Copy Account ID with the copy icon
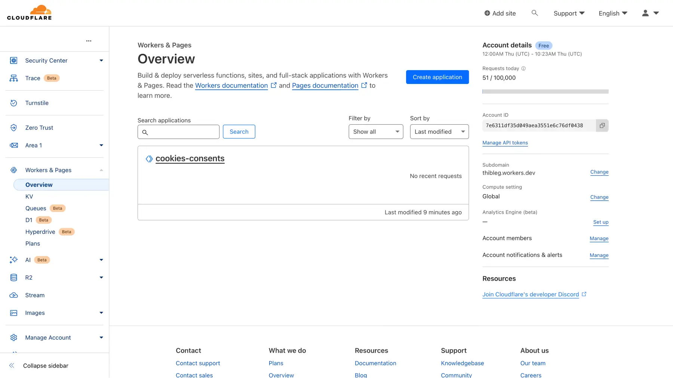Image resolution: width=673 pixels, height=378 pixels. pyautogui.click(x=602, y=125)
